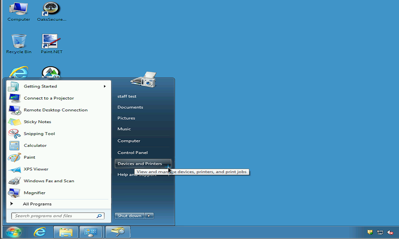Click the muted volume tray icon
This screenshot has width=399, height=239.
point(390,232)
